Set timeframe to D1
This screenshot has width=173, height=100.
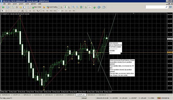point(66,11)
